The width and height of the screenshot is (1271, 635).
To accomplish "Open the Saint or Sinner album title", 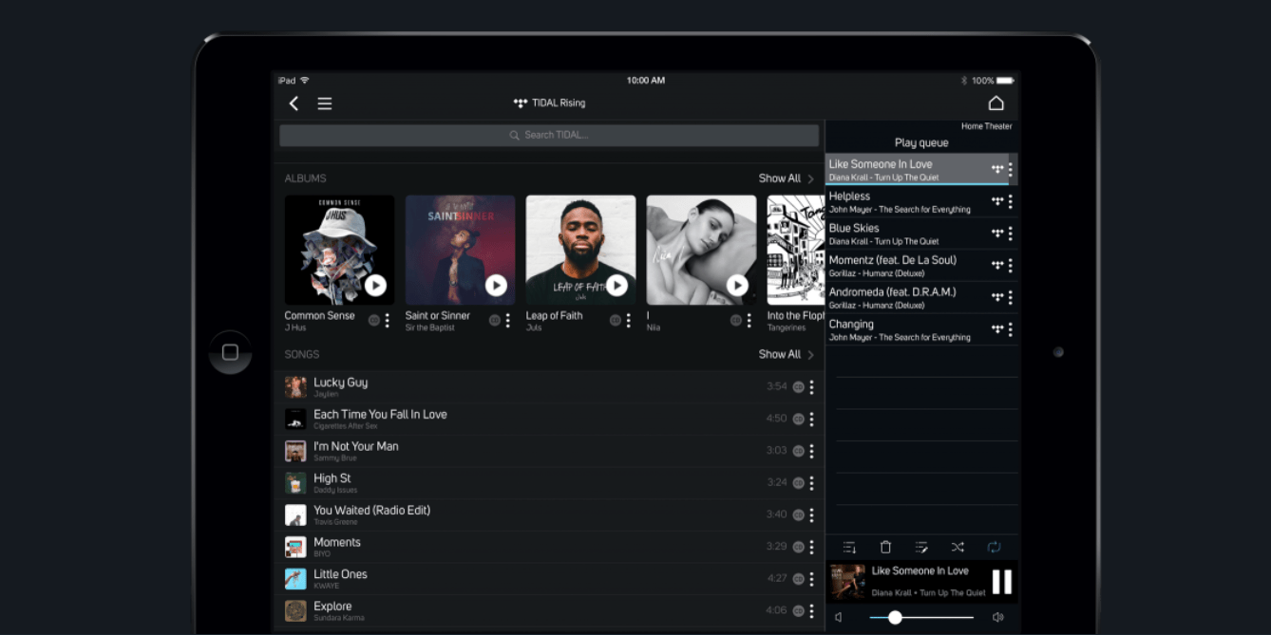I will (x=438, y=316).
